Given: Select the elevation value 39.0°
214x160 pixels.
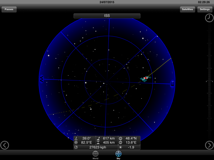Looking at the screenshot, I should 86,138.
